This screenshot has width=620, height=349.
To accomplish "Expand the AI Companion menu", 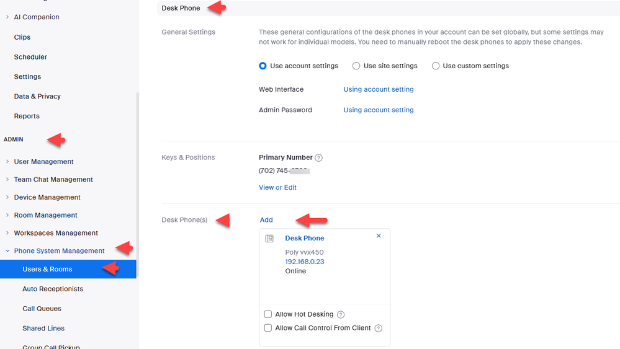I will pyautogui.click(x=7, y=17).
